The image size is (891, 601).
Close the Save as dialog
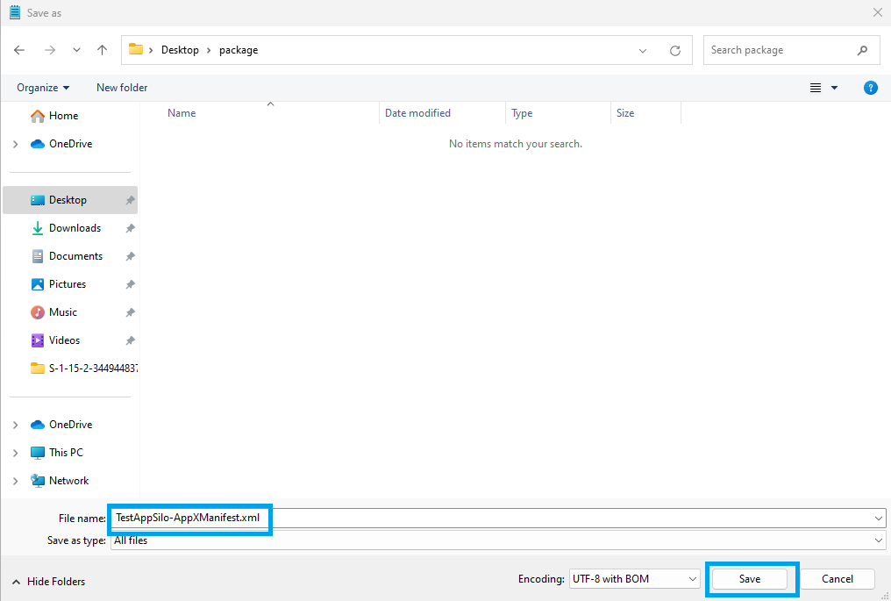click(877, 12)
